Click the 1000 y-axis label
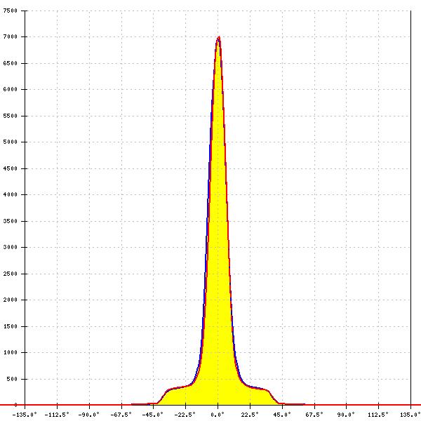421x421 pixels. pyautogui.click(x=11, y=352)
